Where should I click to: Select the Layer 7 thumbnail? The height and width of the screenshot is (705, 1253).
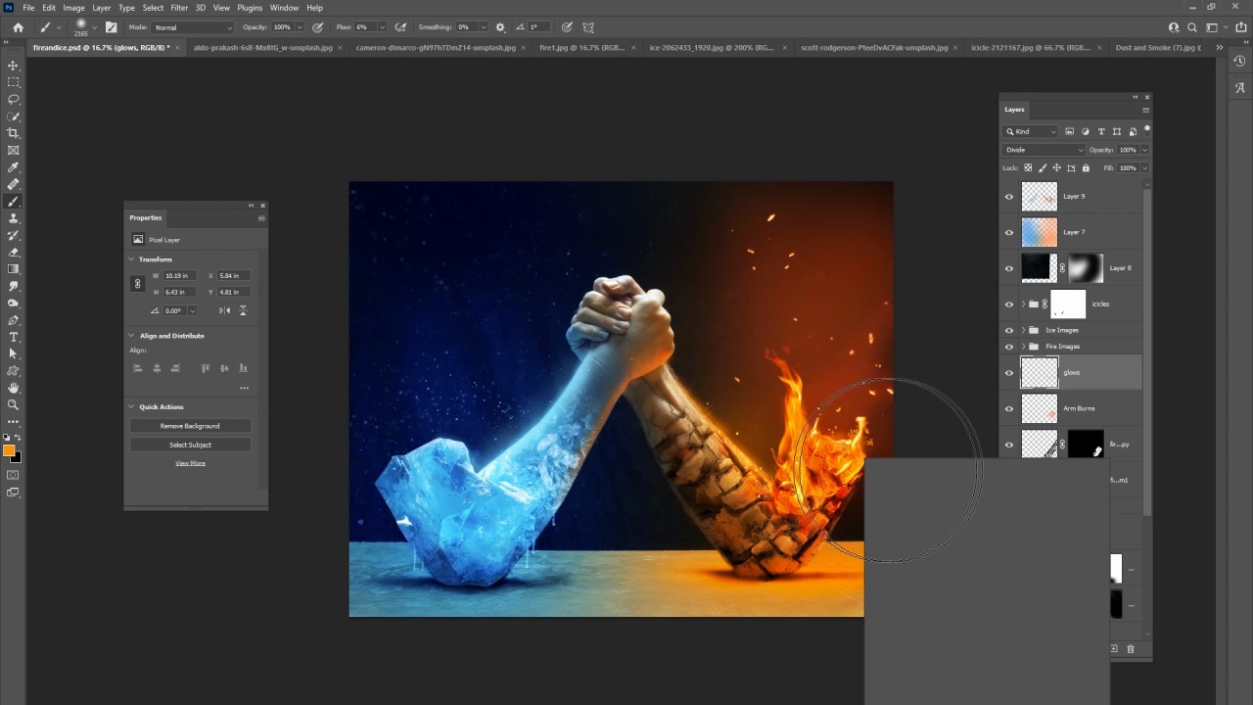point(1039,232)
